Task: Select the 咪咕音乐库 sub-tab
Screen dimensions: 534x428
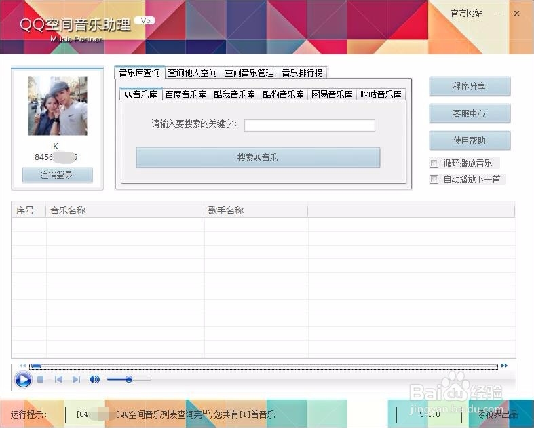Action: click(381, 94)
